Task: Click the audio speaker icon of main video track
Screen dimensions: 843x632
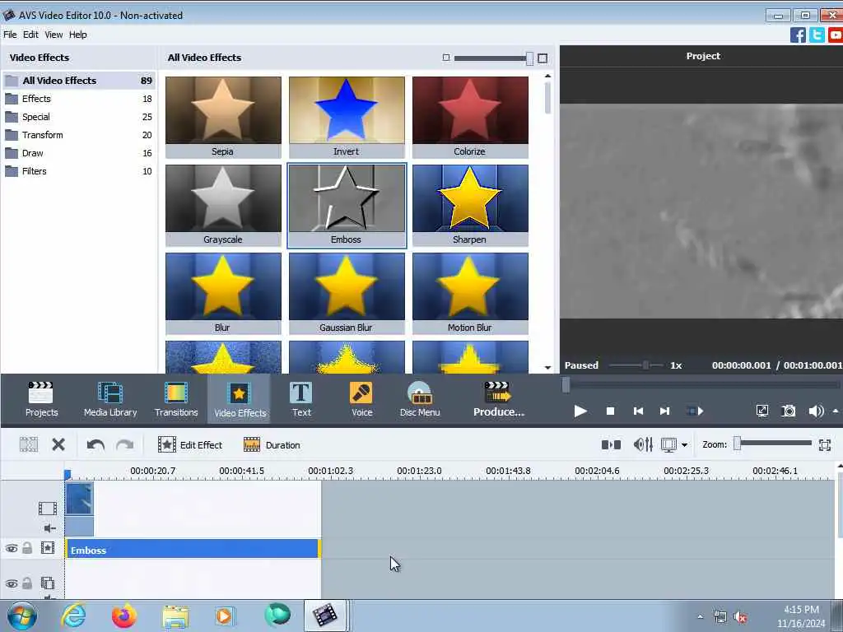Action: [49, 528]
